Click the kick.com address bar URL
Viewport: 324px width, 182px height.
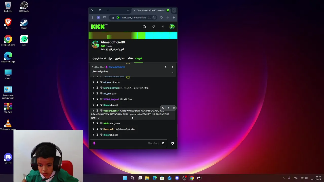tap(136, 17)
